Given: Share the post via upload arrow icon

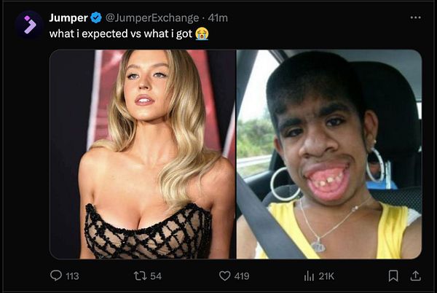Looking at the screenshot, I should point(415,276).
